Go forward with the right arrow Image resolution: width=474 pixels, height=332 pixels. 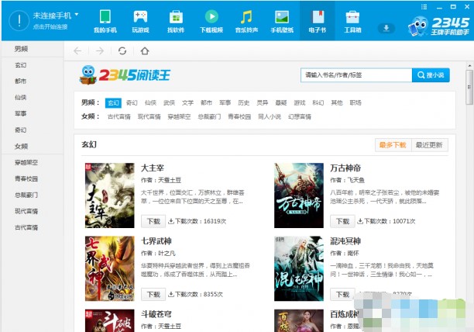100,51
